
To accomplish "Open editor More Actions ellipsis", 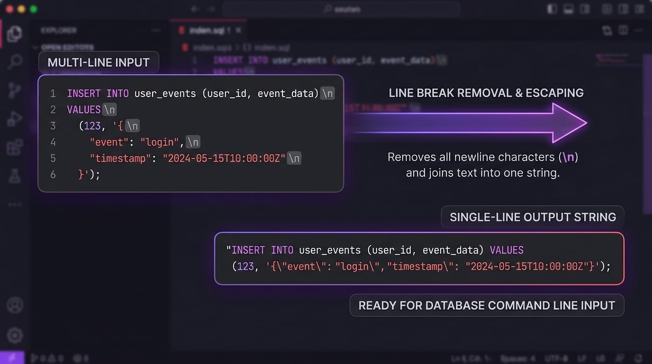I will pyautogui.click(x=639, y=30).
